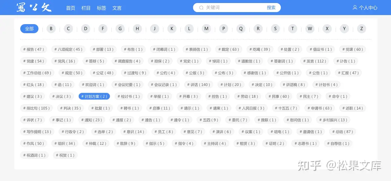Click the 关键词 search input field

tap(233, 8)
